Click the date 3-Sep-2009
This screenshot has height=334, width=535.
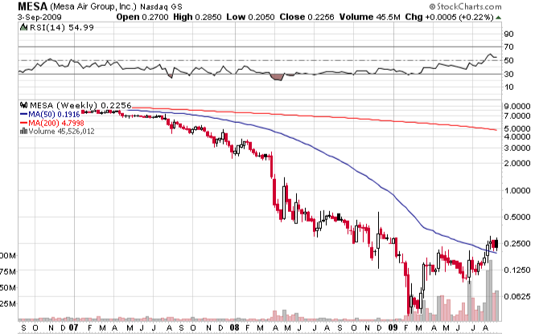pos(39,17)
